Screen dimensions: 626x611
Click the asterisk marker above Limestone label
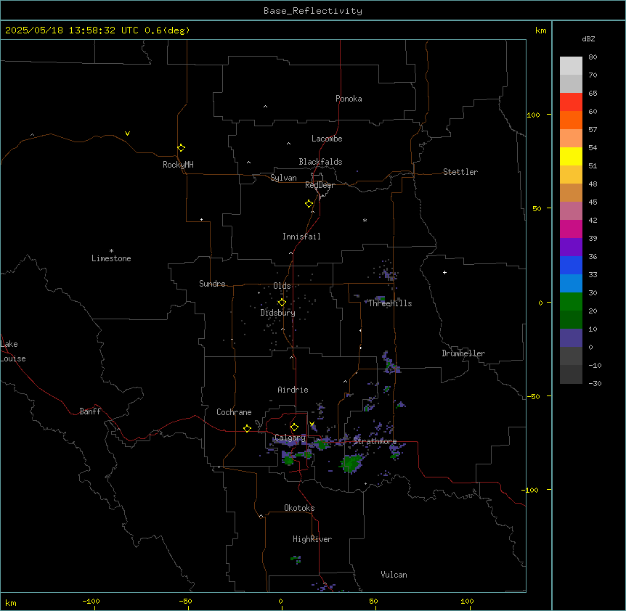point(111,251)
